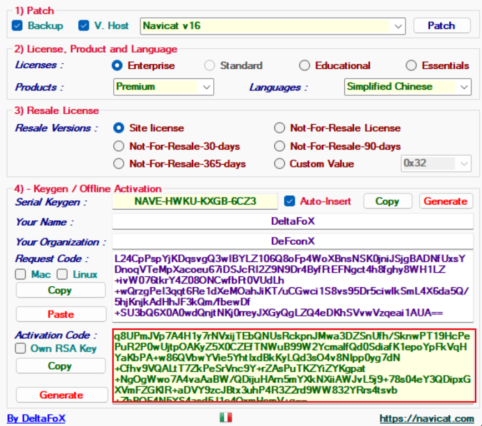This screenshot has height=426, width=482.
Task: Enable the Mac checkbox
Action: pos(21,274)
